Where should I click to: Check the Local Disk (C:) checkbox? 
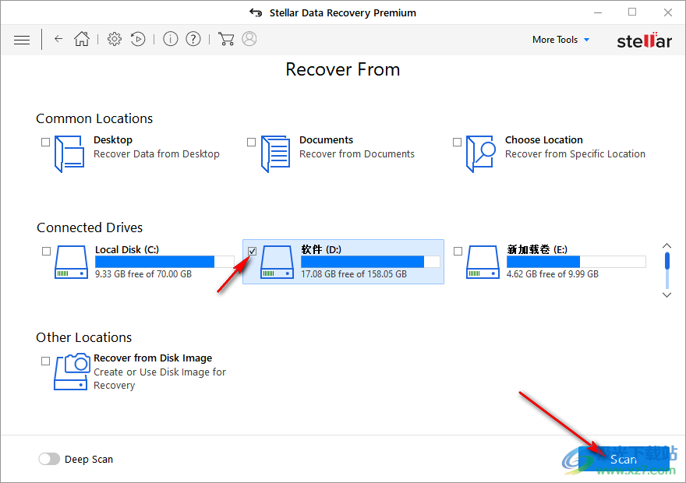pyautogui.click(x=46, y=252)
